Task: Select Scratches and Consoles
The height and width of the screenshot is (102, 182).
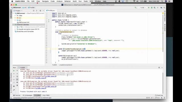Action: (x=24, y=31)
